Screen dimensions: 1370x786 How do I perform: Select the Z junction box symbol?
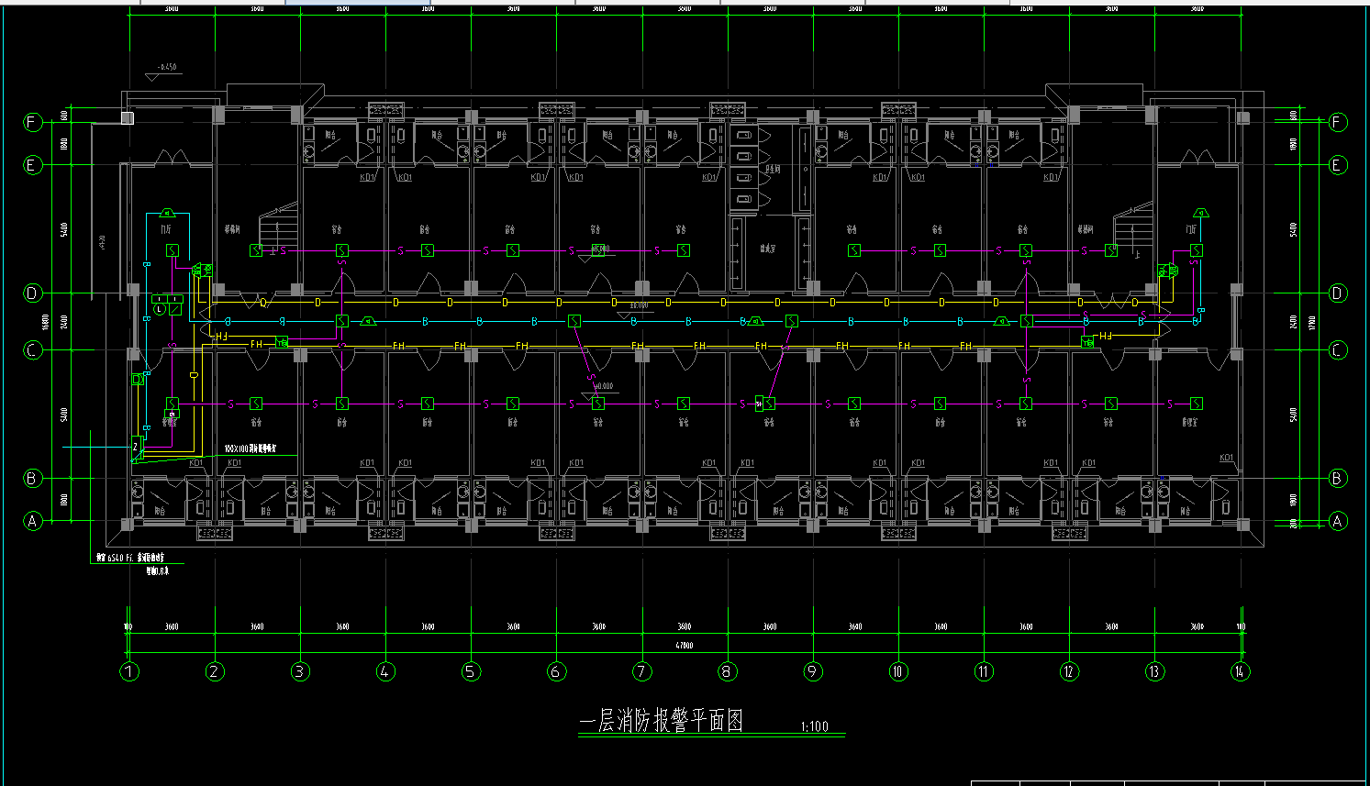137,448
